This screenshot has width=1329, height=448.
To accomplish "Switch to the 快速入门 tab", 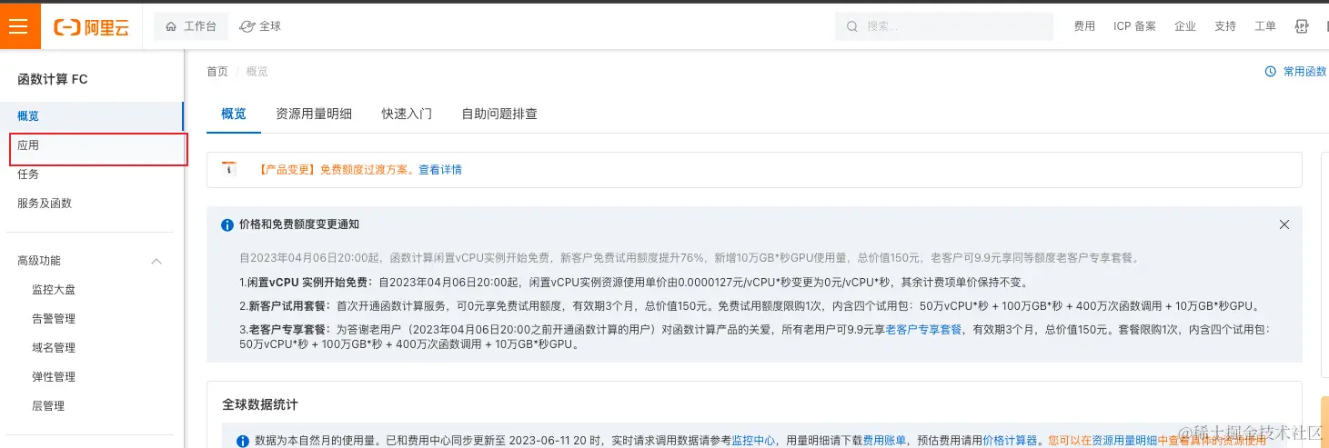I will [407, 114].
